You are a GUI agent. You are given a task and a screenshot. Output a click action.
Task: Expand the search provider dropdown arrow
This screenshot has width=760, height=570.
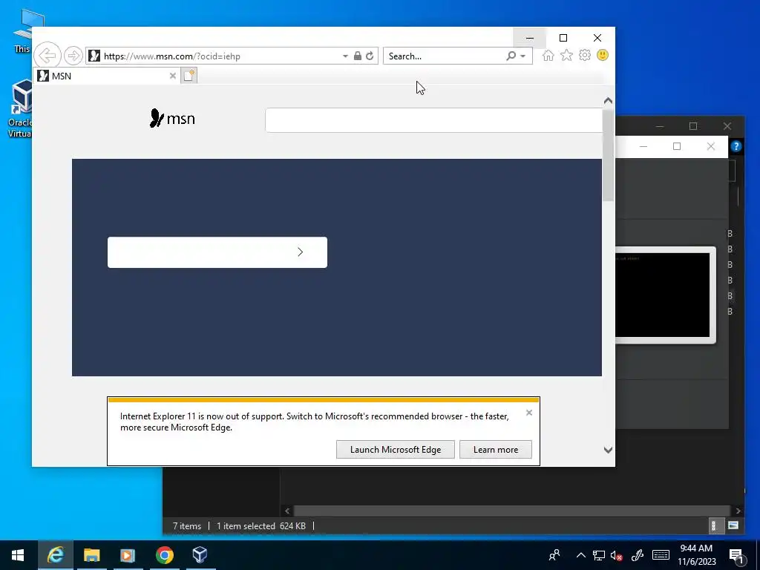tap(522, 56)
